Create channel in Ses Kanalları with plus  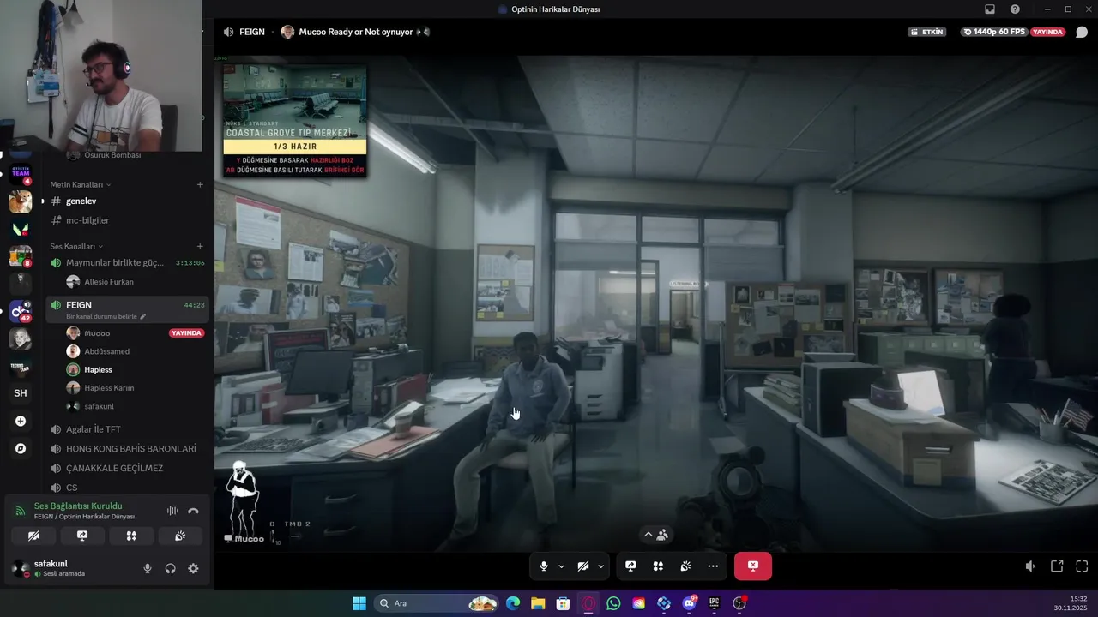[200, 246]
